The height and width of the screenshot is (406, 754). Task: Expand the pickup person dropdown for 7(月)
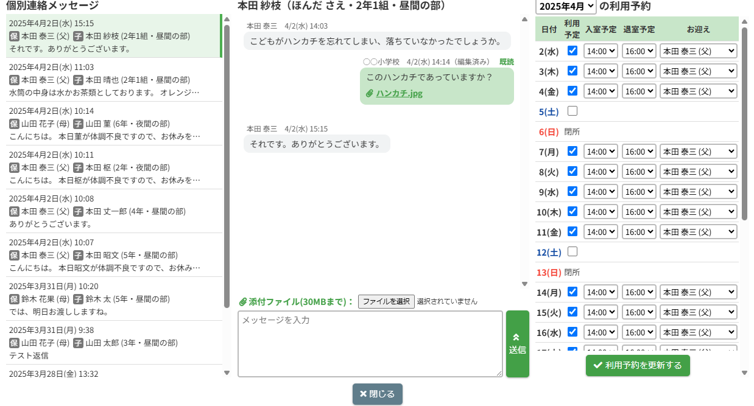[698, 152]
